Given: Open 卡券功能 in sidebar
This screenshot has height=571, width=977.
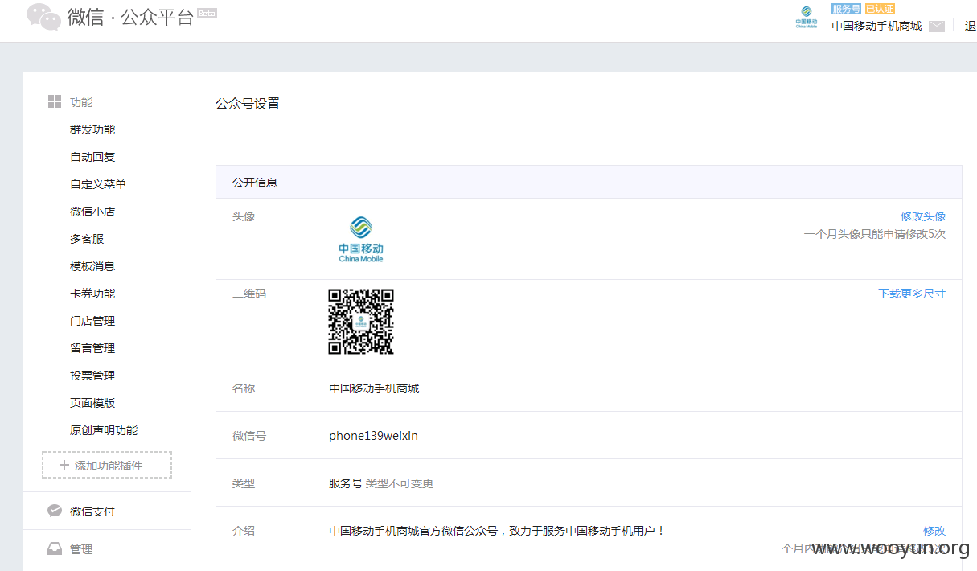Looking at the screenshot, I should (92, 294).
